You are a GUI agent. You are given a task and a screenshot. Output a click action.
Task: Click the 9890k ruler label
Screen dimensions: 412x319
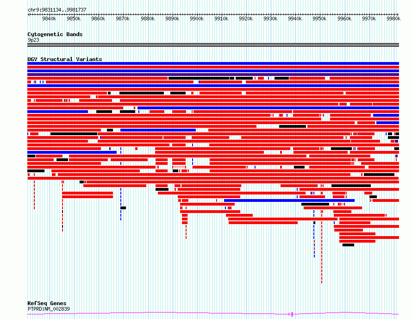coord(172,19)
